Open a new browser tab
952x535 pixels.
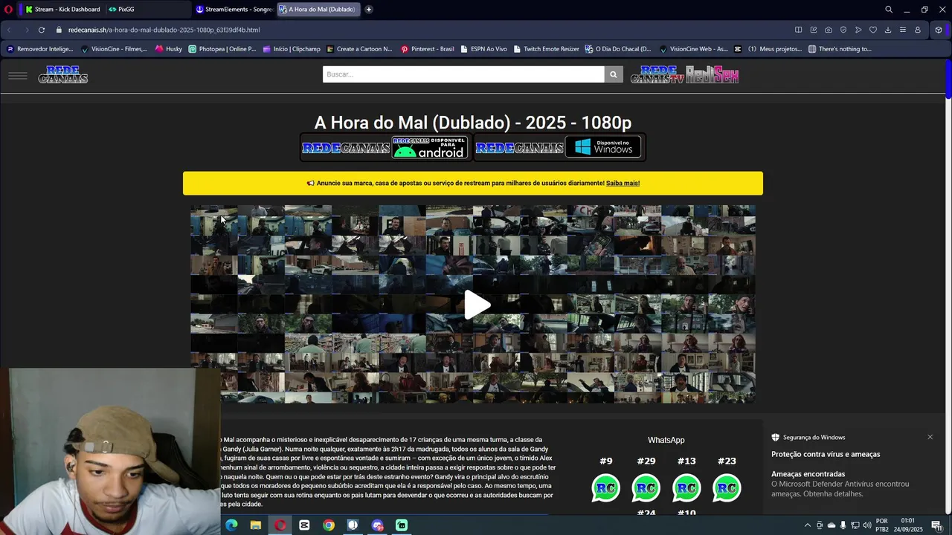pyautogui.click(x=368, y=10)
